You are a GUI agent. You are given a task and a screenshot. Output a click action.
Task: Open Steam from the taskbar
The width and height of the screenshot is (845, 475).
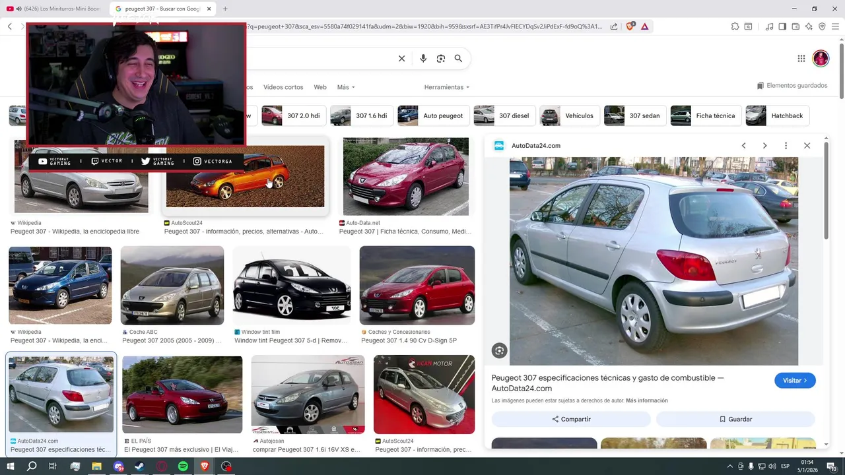click(139, 466)
